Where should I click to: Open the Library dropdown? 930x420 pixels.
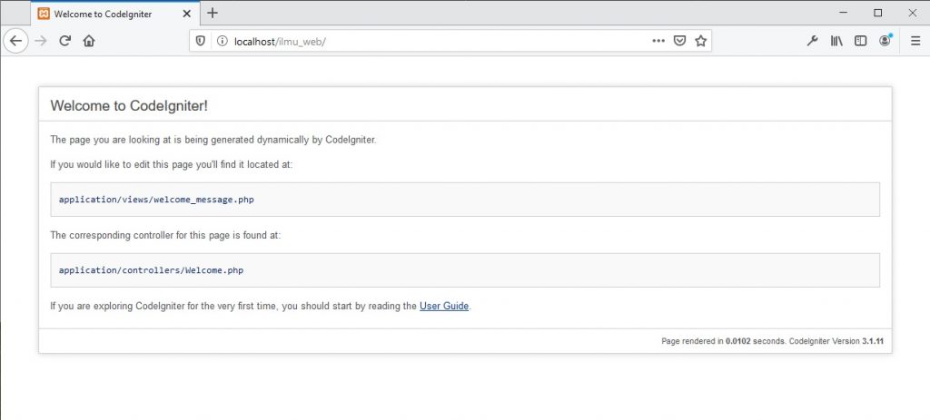[x=836, y=41]
